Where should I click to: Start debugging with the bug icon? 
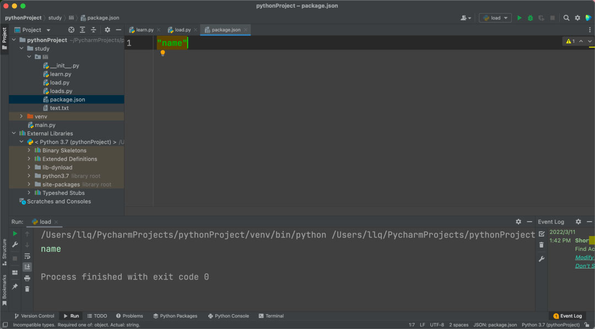click(x=530, y=18)
